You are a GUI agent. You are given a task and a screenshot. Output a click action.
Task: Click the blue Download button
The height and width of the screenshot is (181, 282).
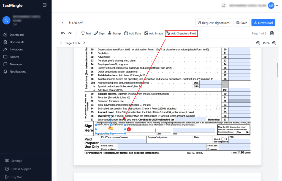263,23
